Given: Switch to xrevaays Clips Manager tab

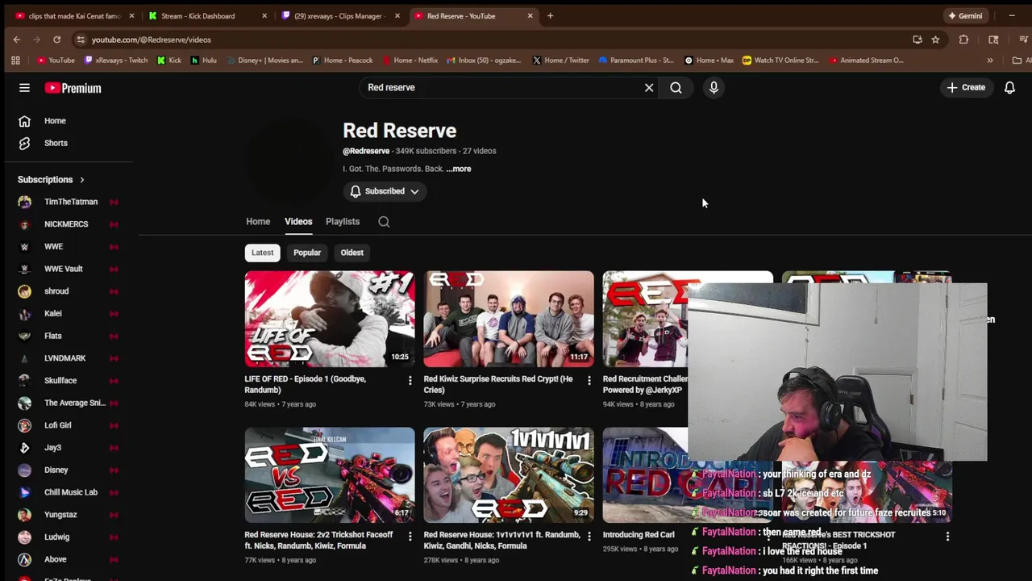Looking at the screenshot, I should (x=339, y=16).
